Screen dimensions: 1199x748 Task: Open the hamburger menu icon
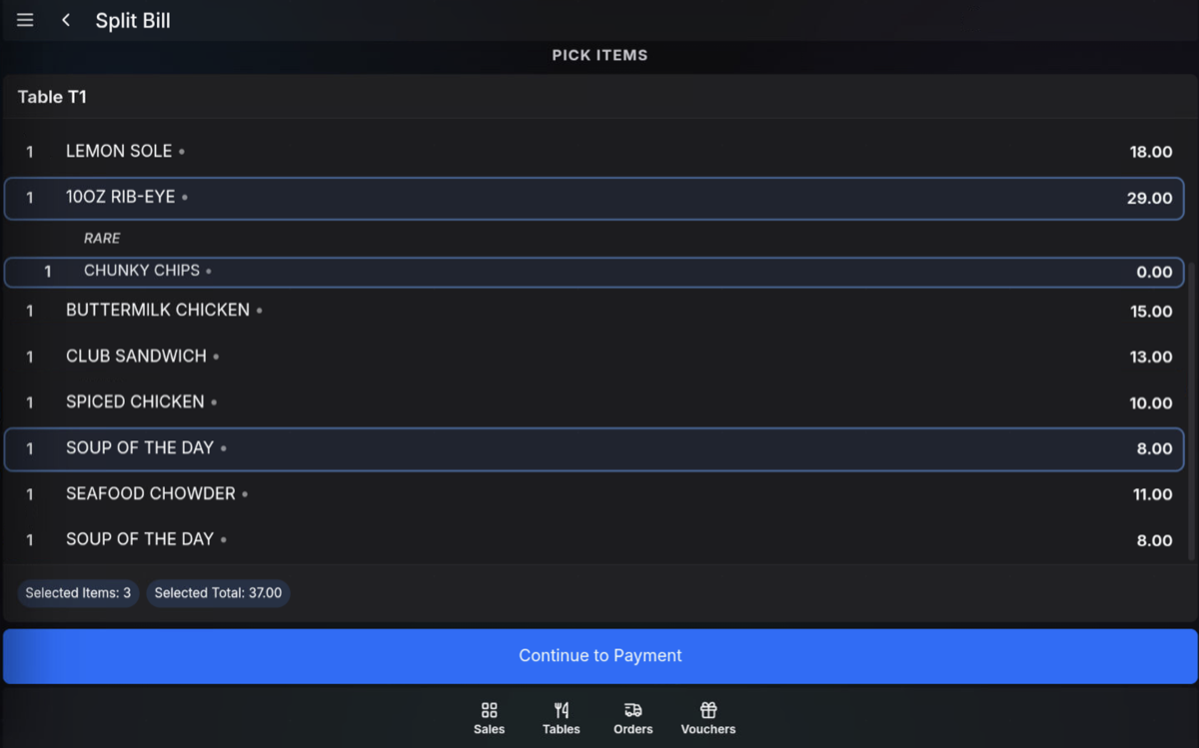pos(25,20)
